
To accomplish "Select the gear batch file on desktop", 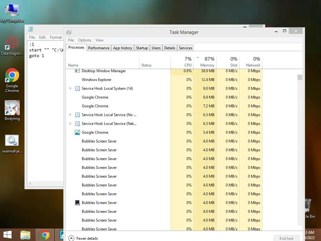I will coord(12,143).
